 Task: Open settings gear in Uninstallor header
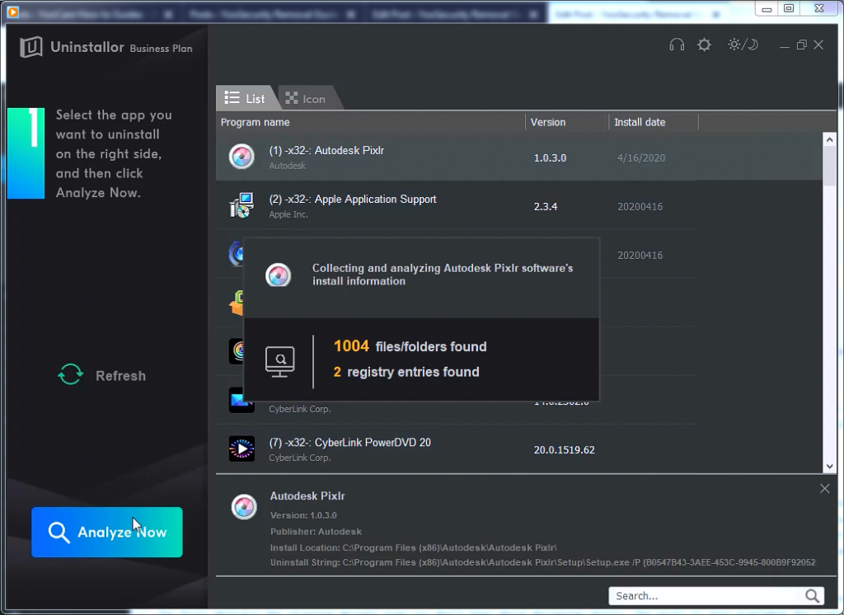704,45
